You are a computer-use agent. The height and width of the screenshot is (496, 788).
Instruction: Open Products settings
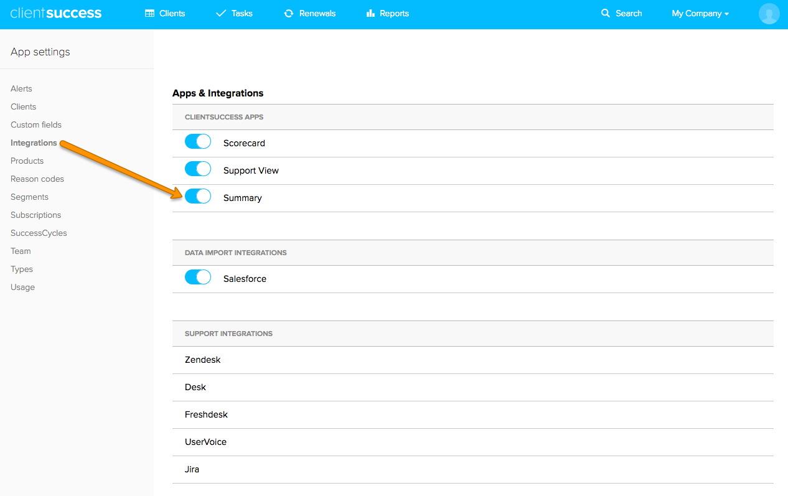(x=27, y=161)
